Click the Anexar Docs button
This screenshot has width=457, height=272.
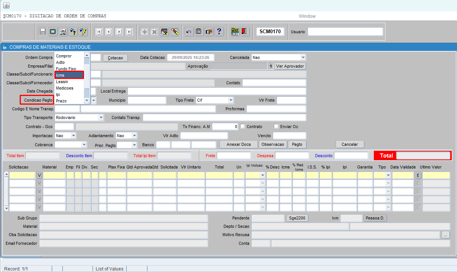pos(239,144)
